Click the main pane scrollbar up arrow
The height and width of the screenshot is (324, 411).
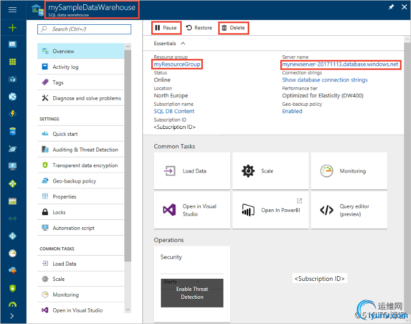(x=407, y=39)
